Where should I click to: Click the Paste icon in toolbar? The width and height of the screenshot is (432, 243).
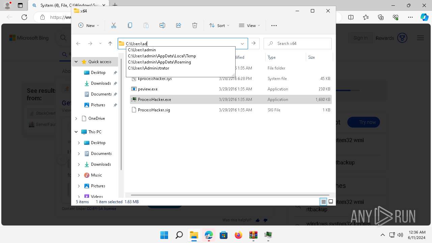click(146, 25)
